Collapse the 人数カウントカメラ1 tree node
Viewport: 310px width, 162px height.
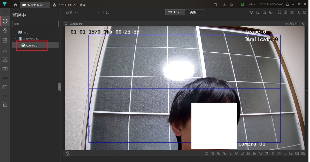pos(15,39)
